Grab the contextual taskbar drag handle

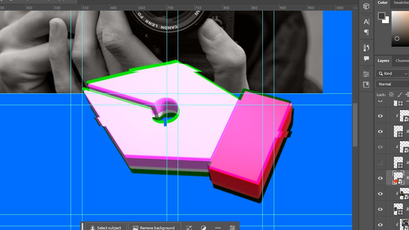82,226
